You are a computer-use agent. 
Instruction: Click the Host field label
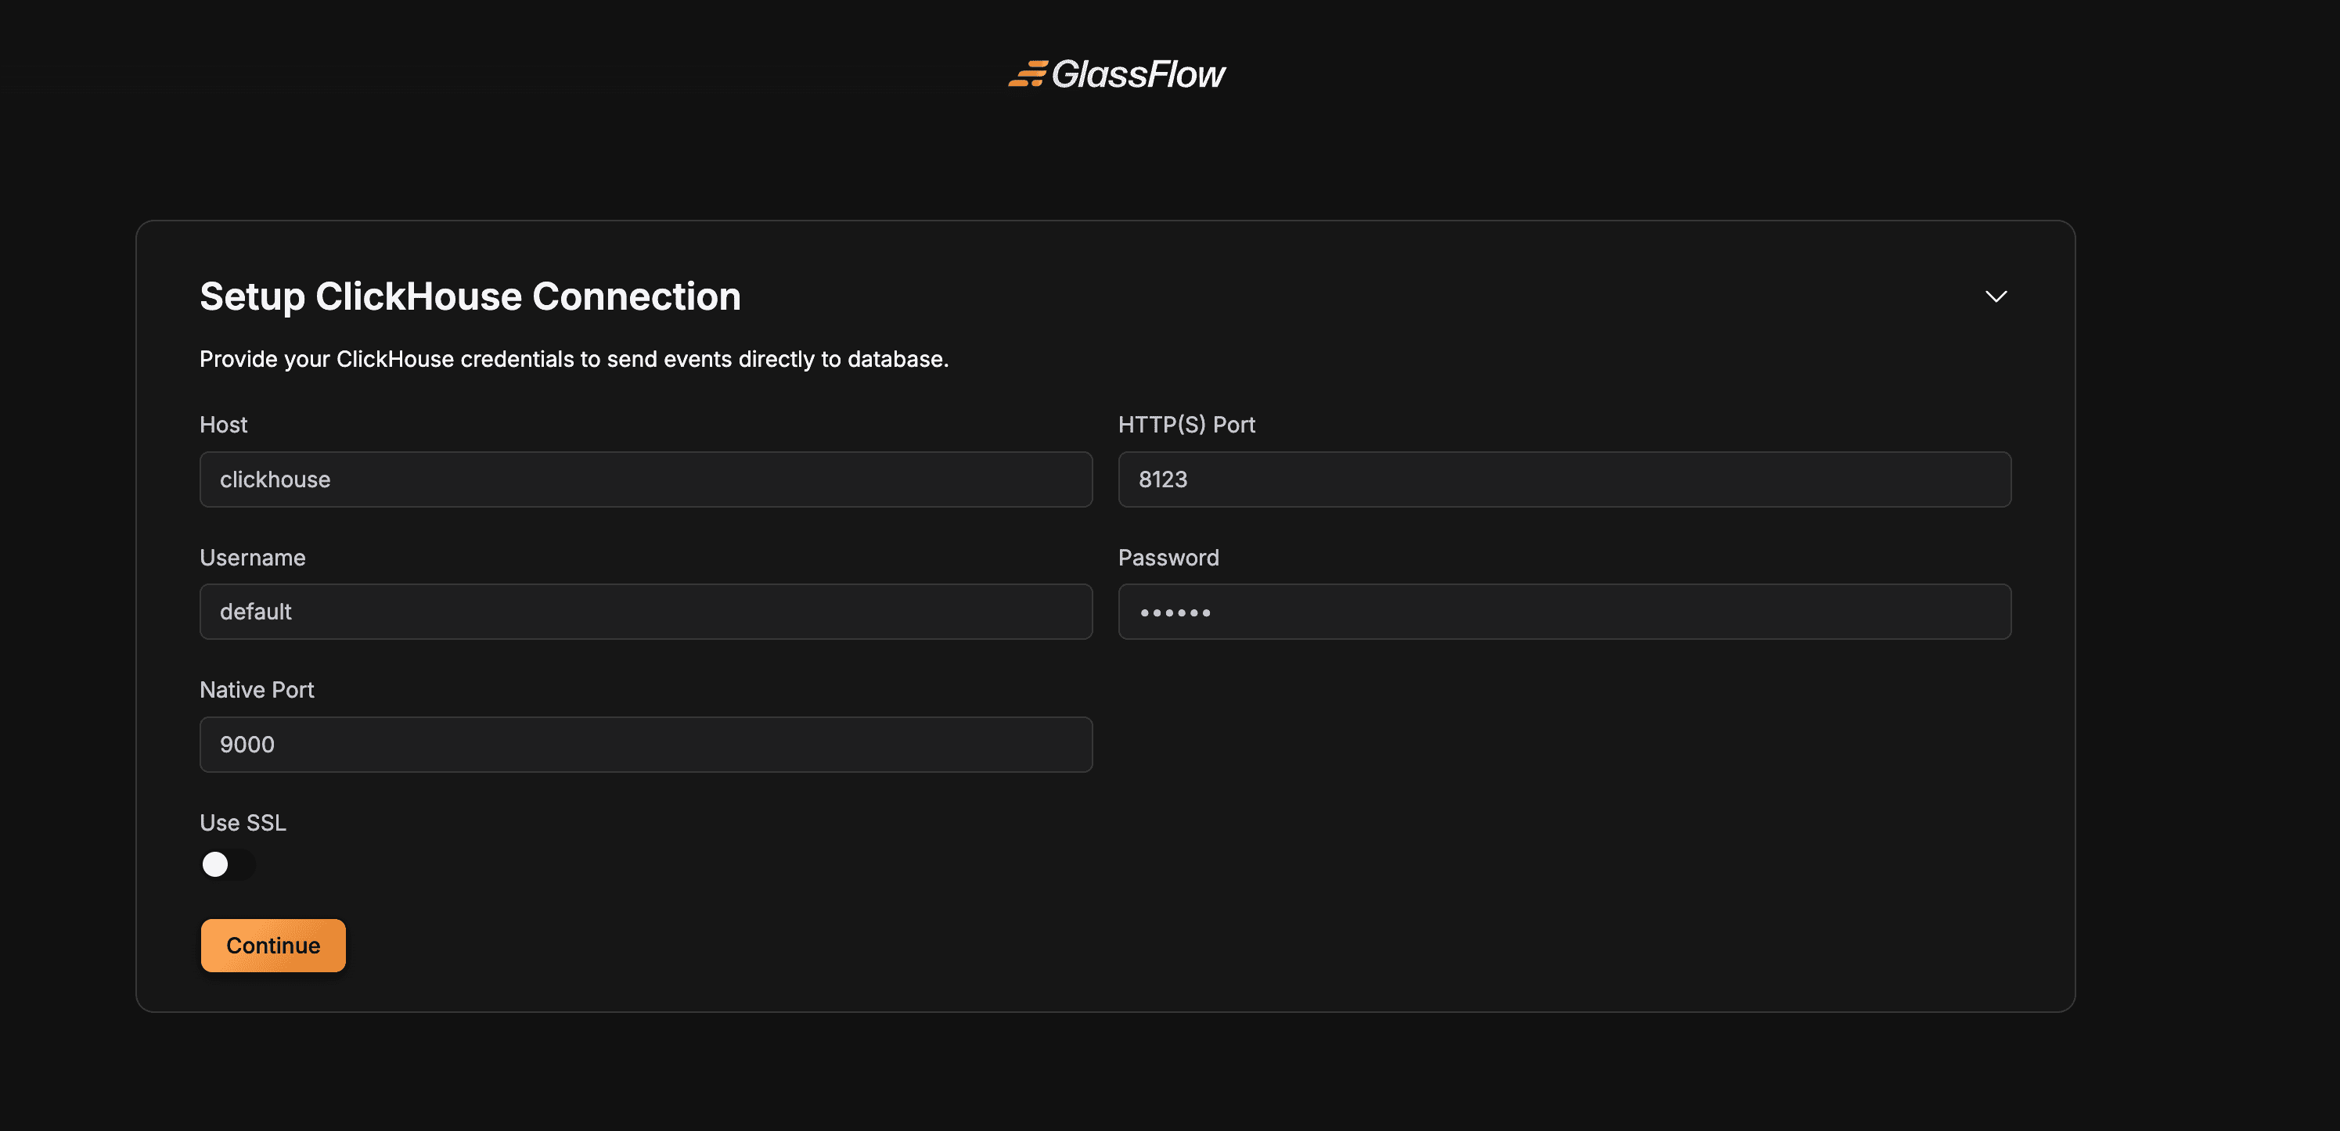point(224,425)
